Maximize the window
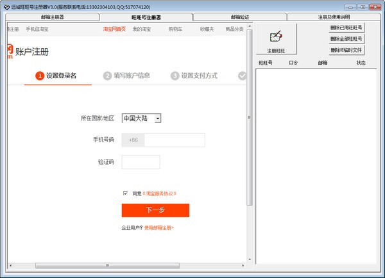This screenshot has width=385, height=278. click(x=363, y=7)
